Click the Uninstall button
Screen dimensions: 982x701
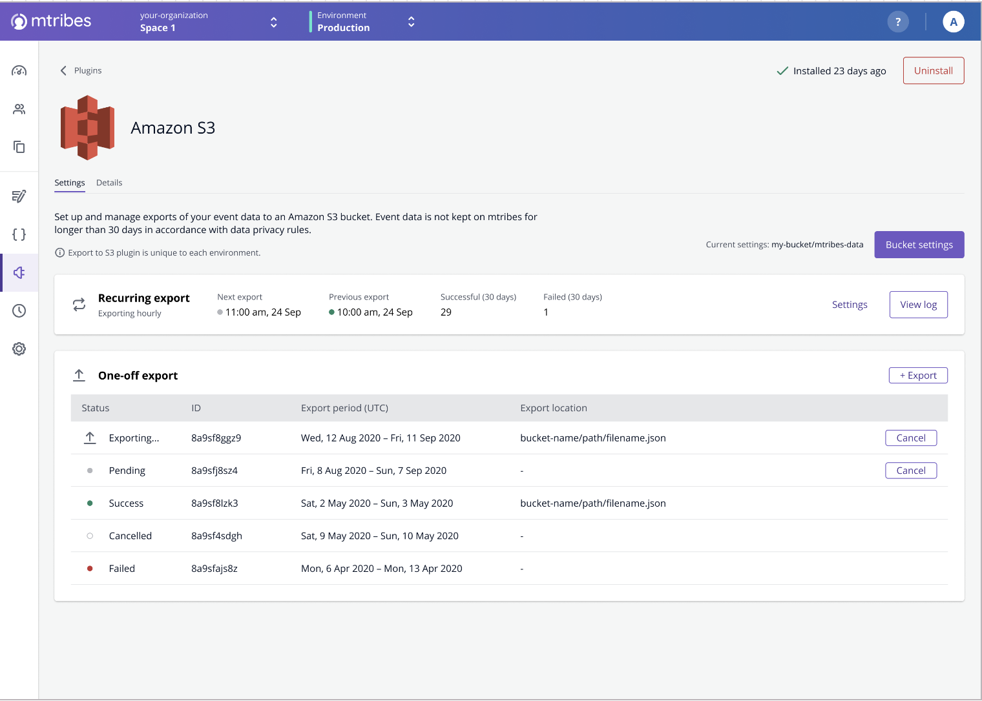point(934,70)
